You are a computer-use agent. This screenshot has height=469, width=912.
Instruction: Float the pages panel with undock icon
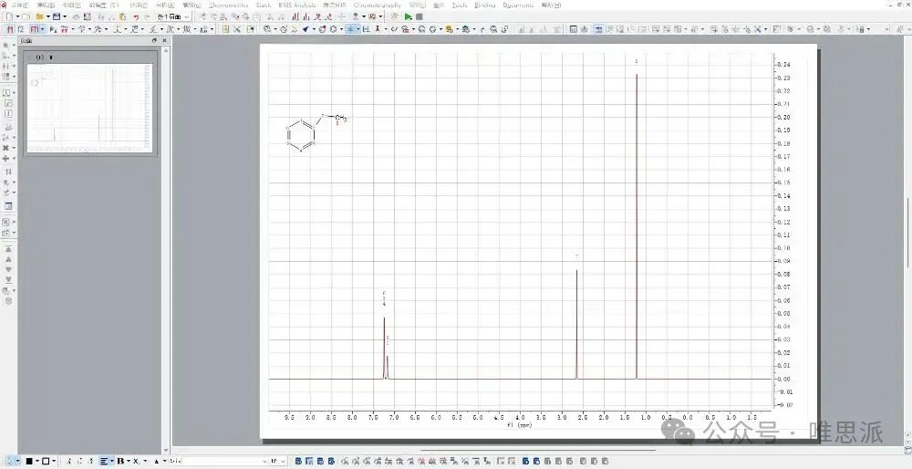pyautogui.click(x=155, y=40)
